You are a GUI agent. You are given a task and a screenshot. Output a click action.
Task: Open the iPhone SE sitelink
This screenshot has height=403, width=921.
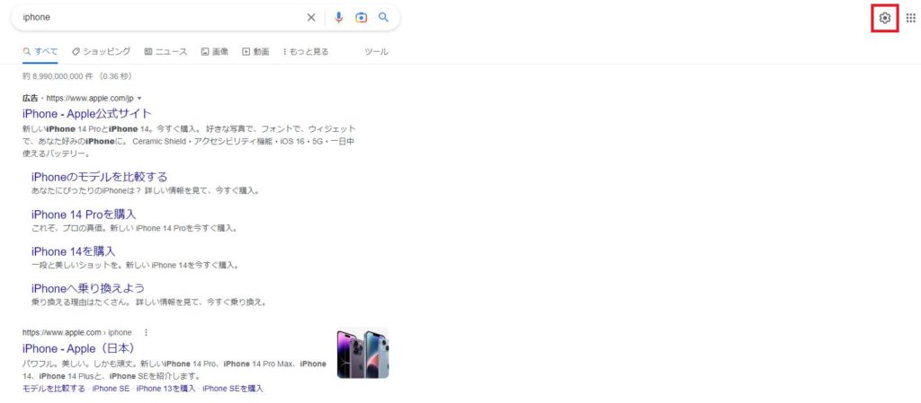coord(111,389)
